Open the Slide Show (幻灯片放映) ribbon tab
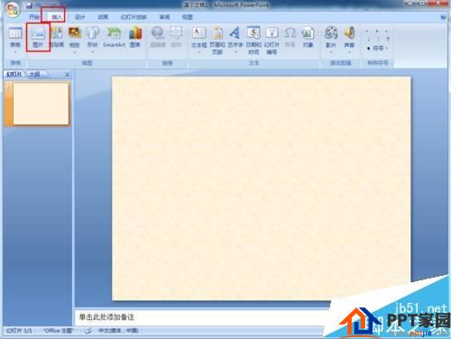 (133, 17)
